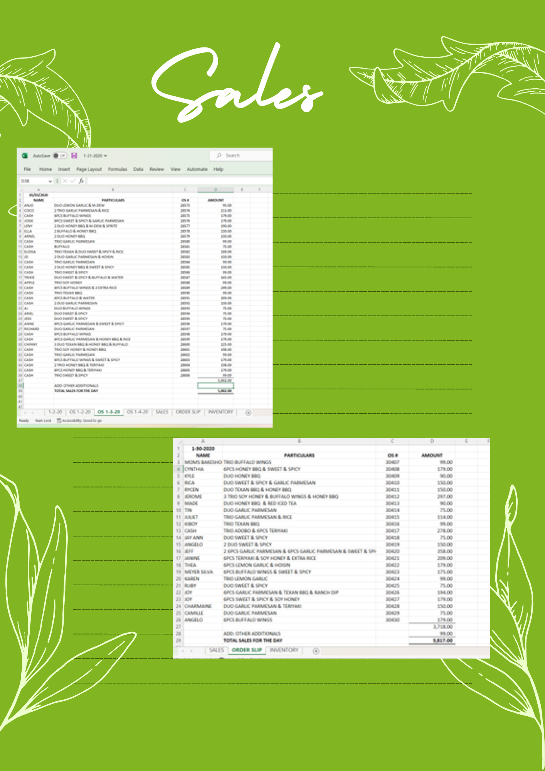Viewport: 545px width, 771px height.
Task: Select ORDER SLIP tab in lower spreadsheet
Action: [247, 650]
